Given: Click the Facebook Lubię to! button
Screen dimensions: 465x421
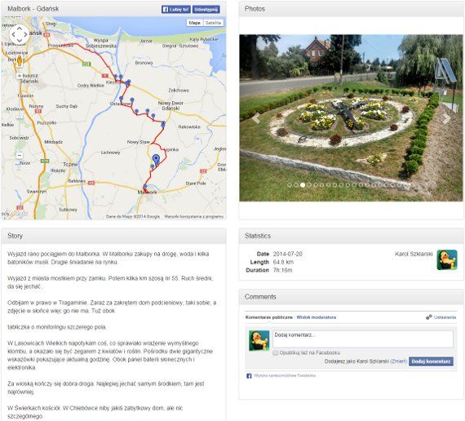Looking at the screenshot, I should [176, 9].
